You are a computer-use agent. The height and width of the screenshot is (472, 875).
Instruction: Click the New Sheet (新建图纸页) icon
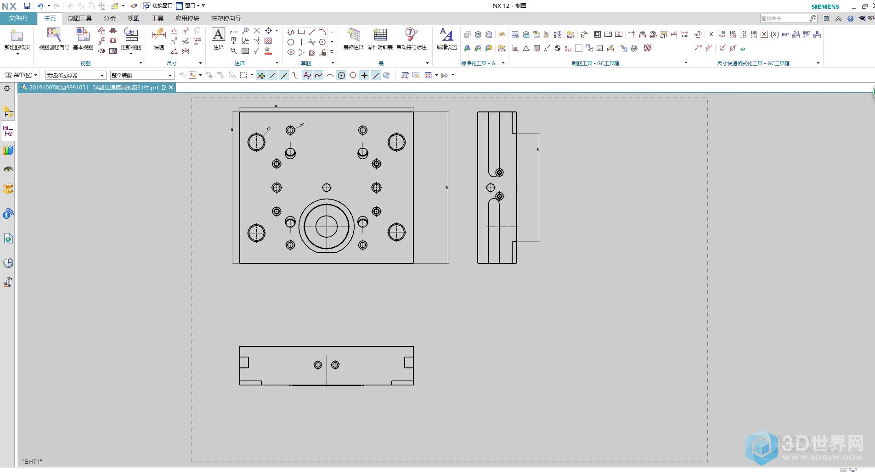coord(17,36)
